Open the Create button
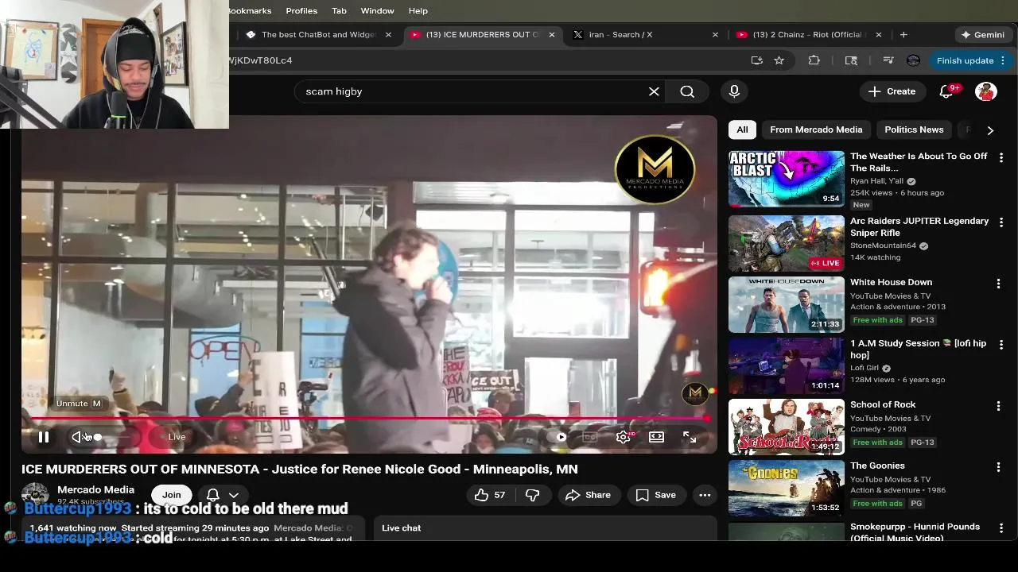 tap(892, 91)
